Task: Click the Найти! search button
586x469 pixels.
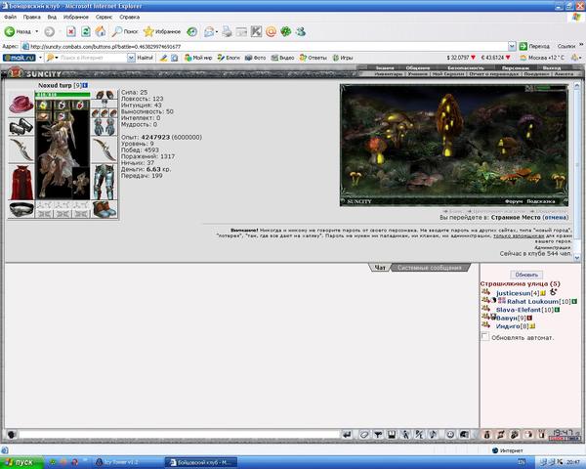Action: point(145,58)
